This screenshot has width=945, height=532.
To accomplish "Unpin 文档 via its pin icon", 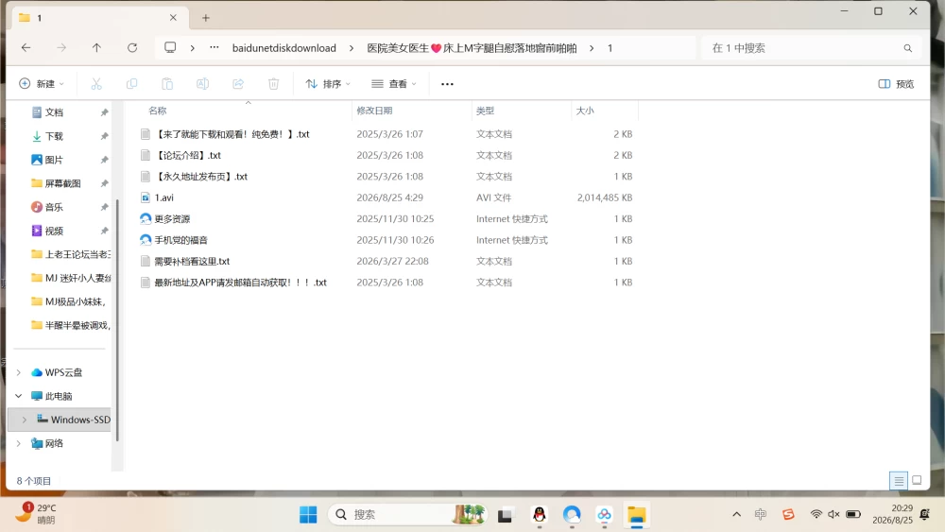I will click(104, 112).
